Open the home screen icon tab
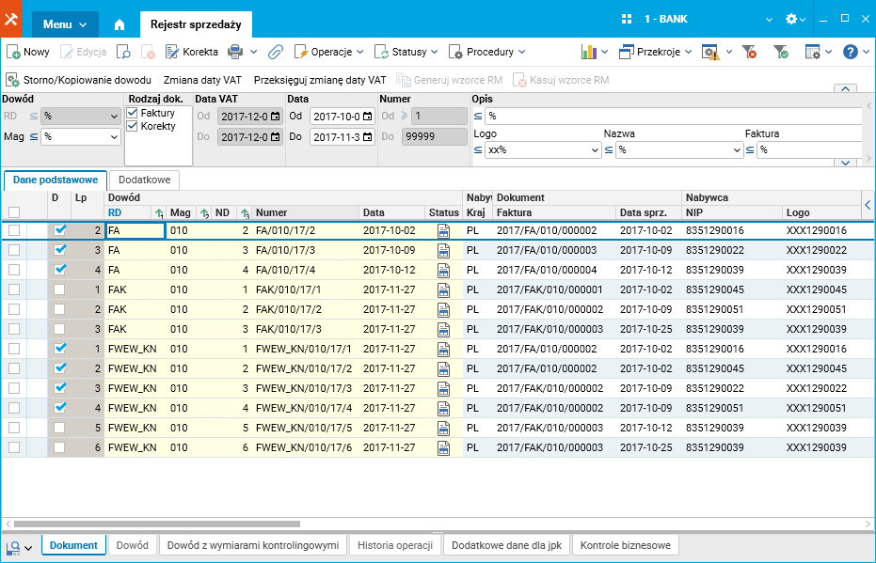The width and height of the screenshot is (876, 563). point(119,24)
